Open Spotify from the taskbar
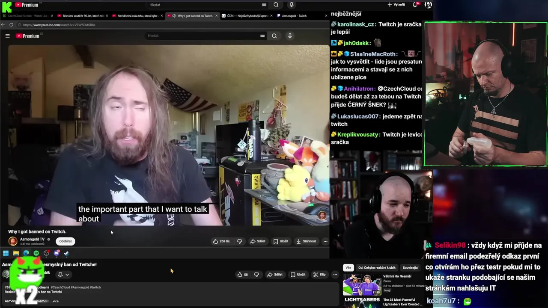 click(36, 253)
